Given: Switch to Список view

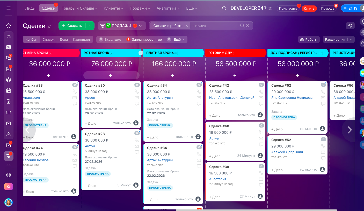Looking at the screenshot, I should (48, 39).
